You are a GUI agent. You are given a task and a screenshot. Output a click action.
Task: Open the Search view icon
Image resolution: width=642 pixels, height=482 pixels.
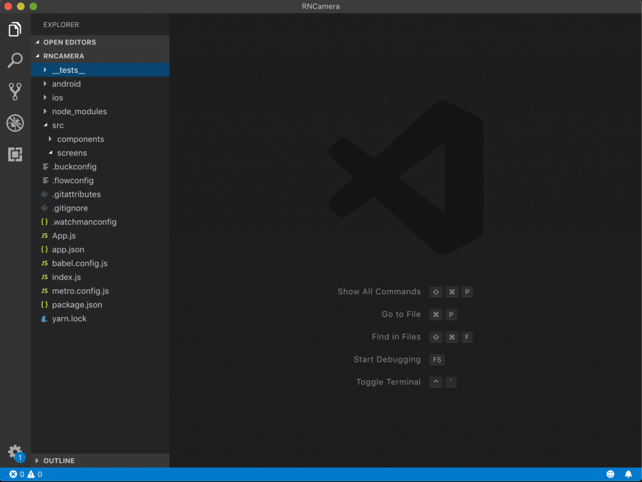(15, 61)
